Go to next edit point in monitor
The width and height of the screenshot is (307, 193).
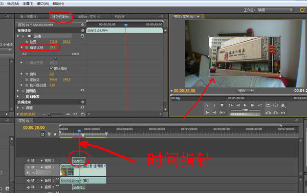pos(259,105)
